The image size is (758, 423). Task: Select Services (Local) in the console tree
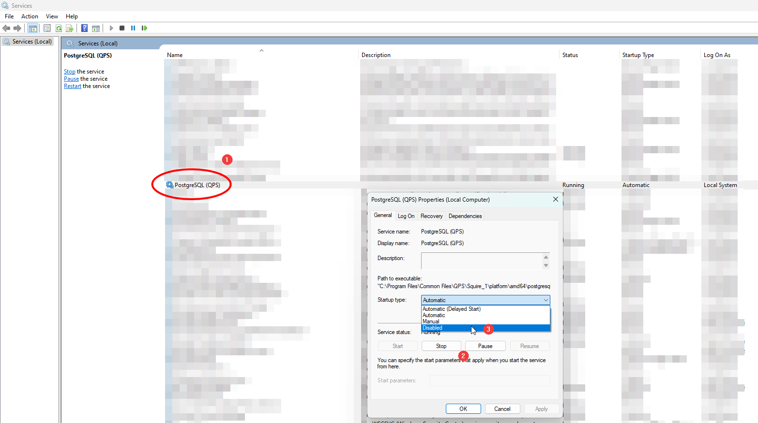click(32, 42)
